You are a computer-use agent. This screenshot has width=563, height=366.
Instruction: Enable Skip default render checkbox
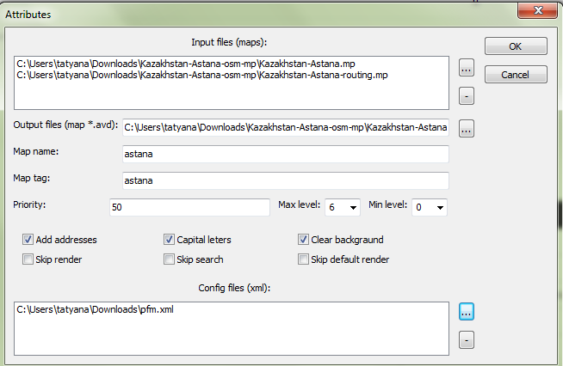click(x=303, y=259)
